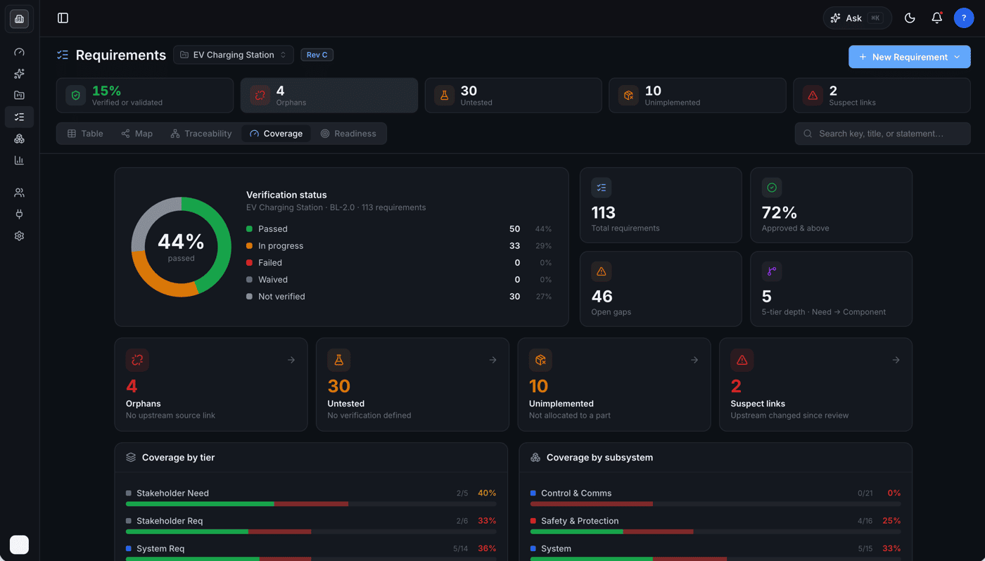Click the requirements search field
985x561 pixels.
point(882,134)
